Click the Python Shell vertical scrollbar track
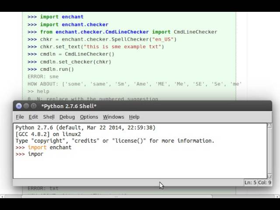Image resolution: width=280 pixels, height=210 pixels. 269,151
